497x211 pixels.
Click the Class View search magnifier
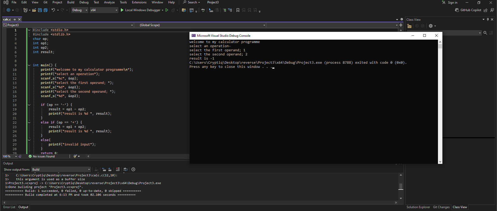pos(485,33)
